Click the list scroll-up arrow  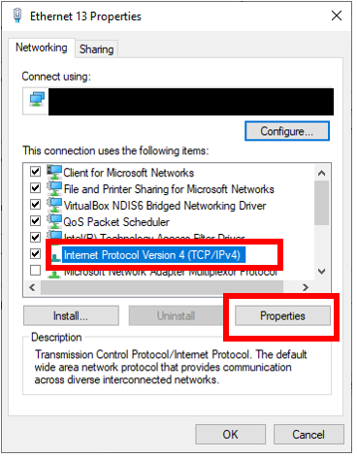click(321, 173)
